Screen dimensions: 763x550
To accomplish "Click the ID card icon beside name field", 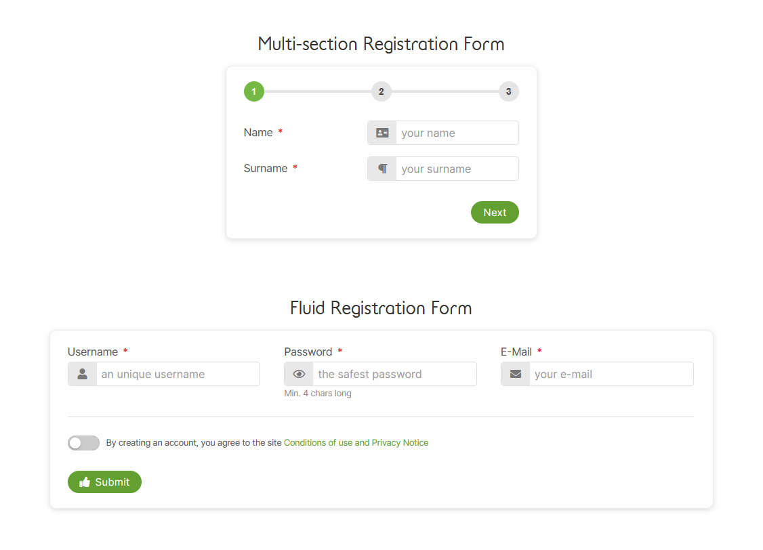I will [382, 133].
